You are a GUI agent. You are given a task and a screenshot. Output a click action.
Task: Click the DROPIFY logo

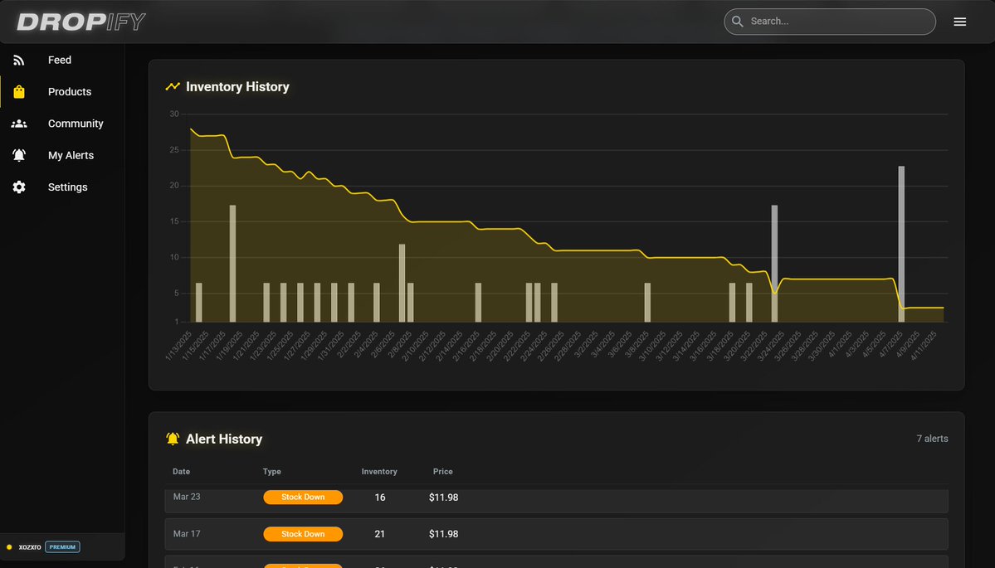(x=81, y=22)
